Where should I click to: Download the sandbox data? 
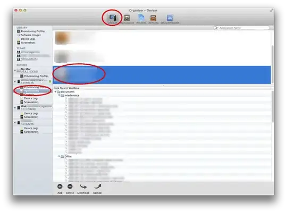click(83, 189)
